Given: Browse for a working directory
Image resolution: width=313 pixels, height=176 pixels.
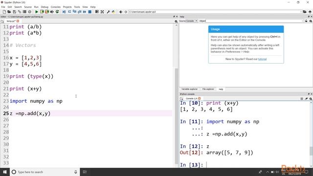Looking at the screenshot, I should [x=305, y=12].
